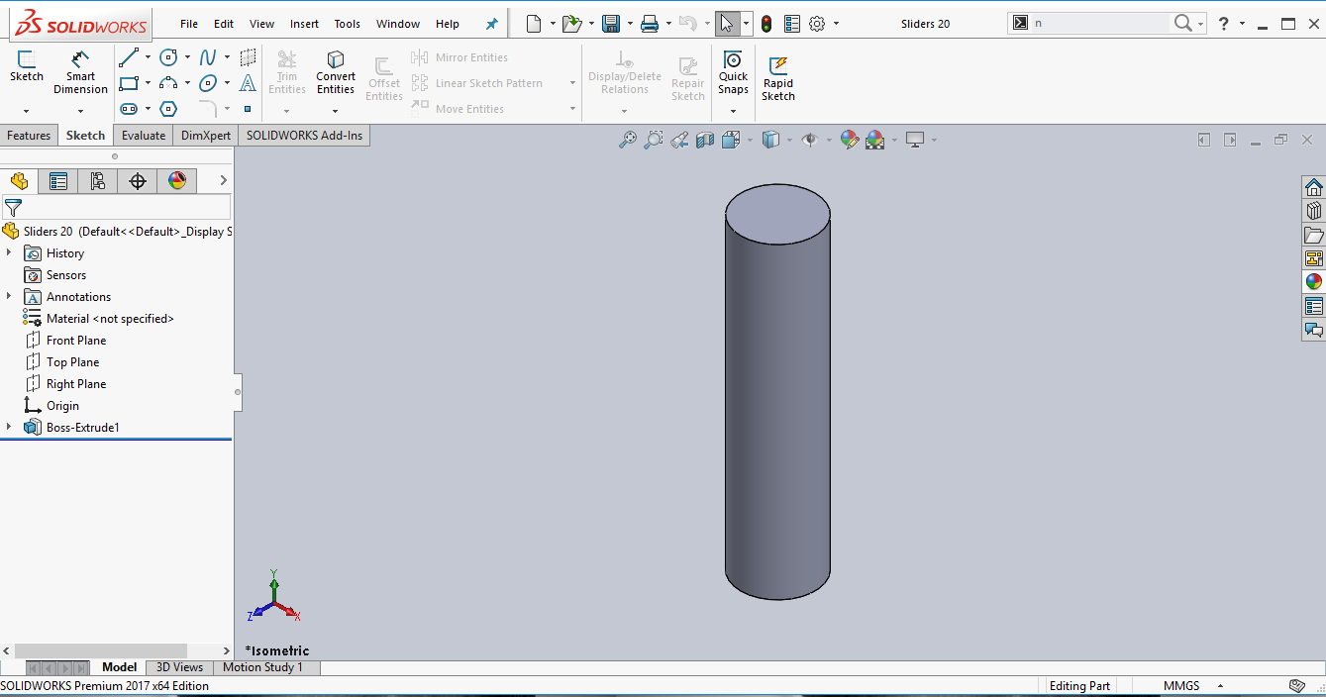Expand the Boss-Extrude1 feature node
The image size is (1326, 697).
click(9, 428)
